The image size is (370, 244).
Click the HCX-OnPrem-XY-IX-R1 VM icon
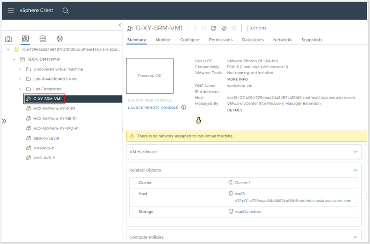point(28,108)
